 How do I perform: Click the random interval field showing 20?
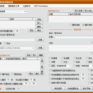pos(34,83)
